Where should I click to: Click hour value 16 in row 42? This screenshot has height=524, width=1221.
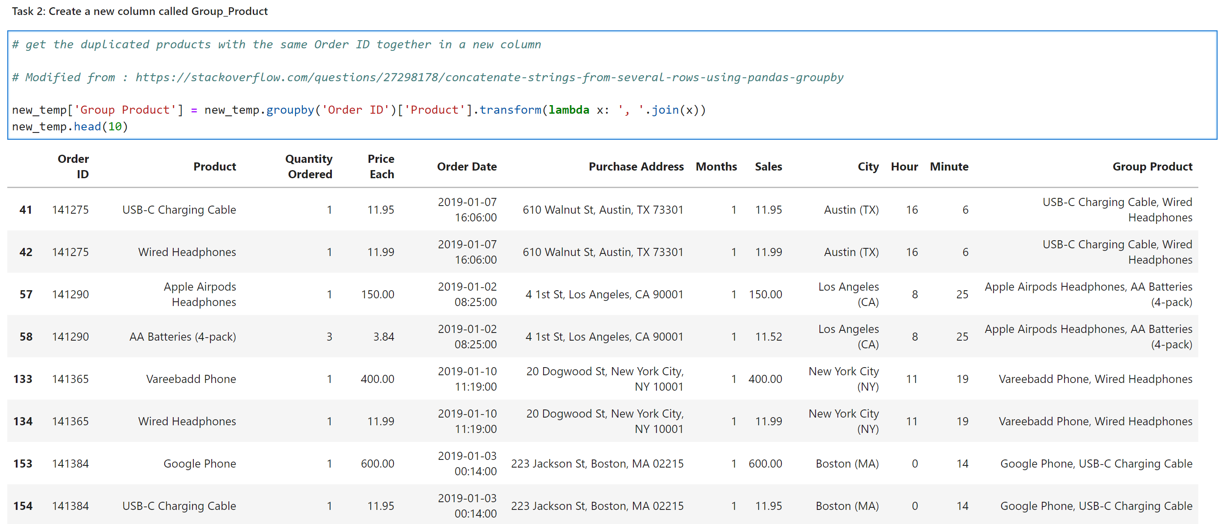click(912, 252)
